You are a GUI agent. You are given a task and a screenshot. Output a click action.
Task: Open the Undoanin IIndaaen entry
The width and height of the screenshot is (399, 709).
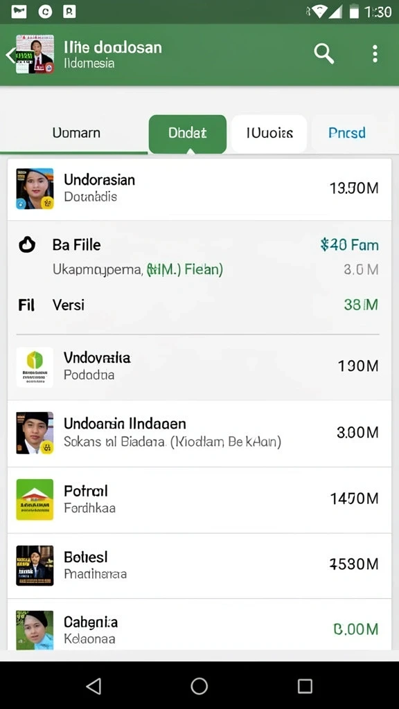[199, 433]
